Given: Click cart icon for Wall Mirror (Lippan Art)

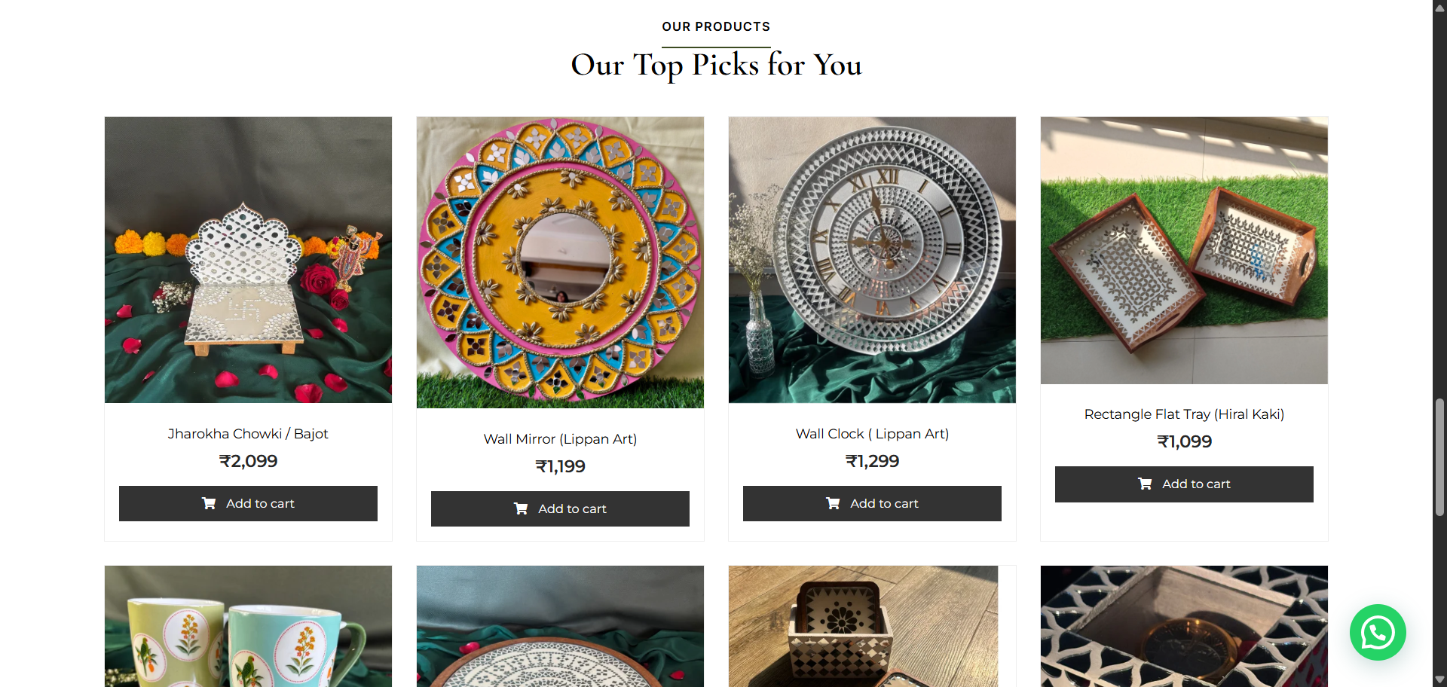Looking at the screenshot, I should [521, 508].
